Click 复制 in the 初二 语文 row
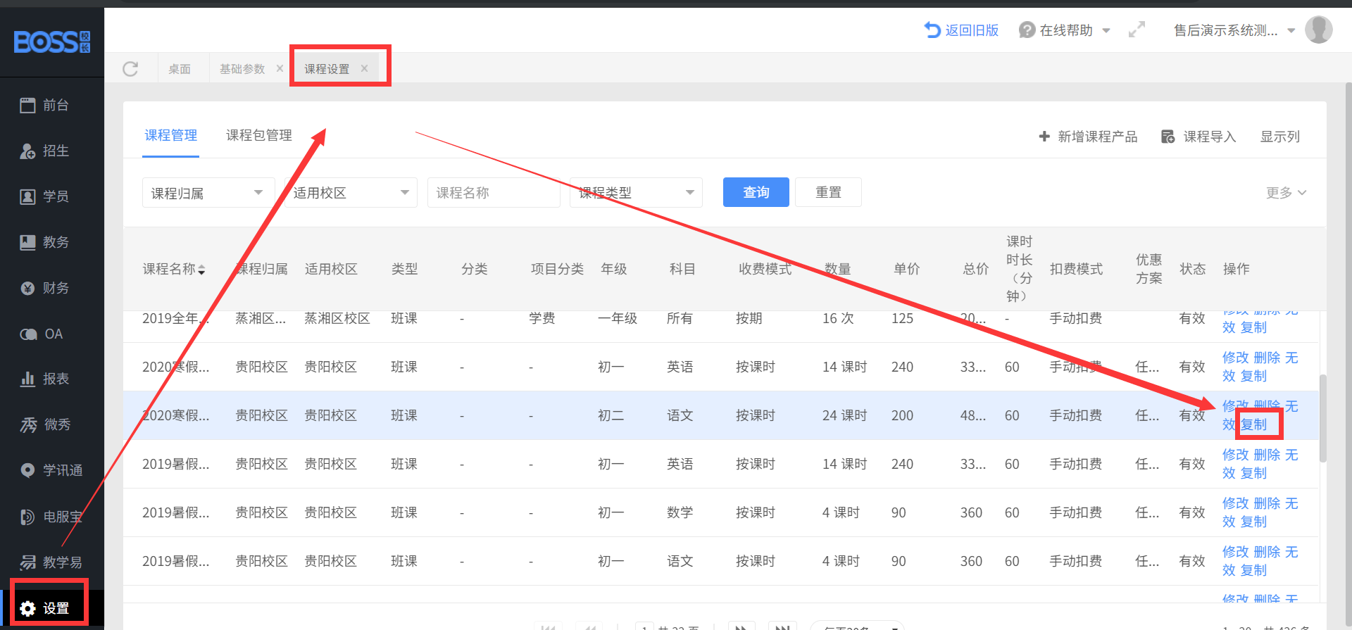This screenshot has width=1352, height=630. pyautogui.click(x=1253, y=424)
